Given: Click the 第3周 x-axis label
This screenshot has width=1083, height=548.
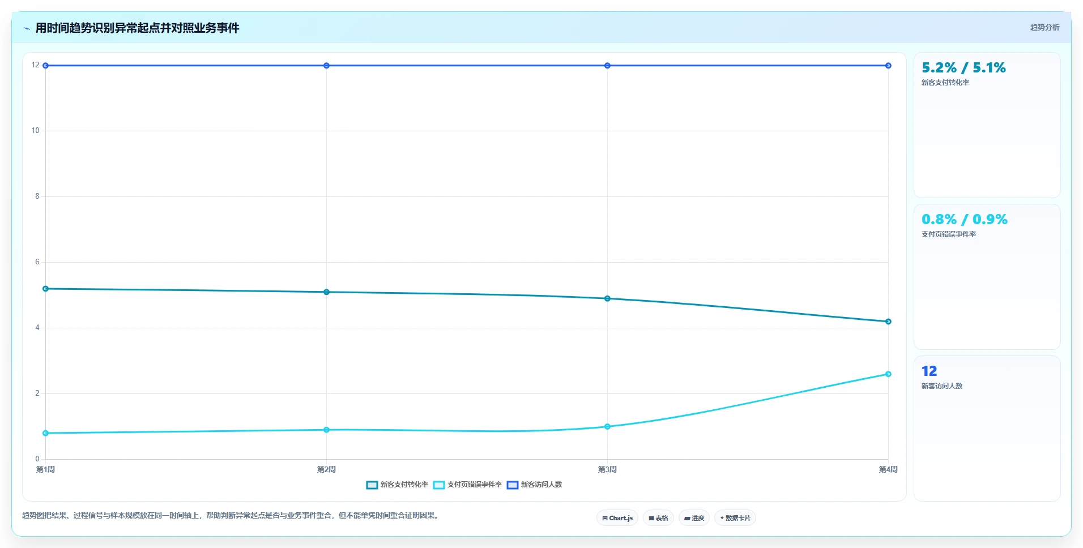Looking at the screenshot, I should click(x=607, y=470).
